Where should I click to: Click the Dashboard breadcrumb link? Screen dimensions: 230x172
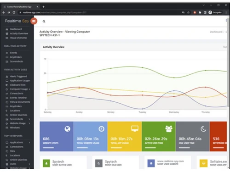pos(216,32)
